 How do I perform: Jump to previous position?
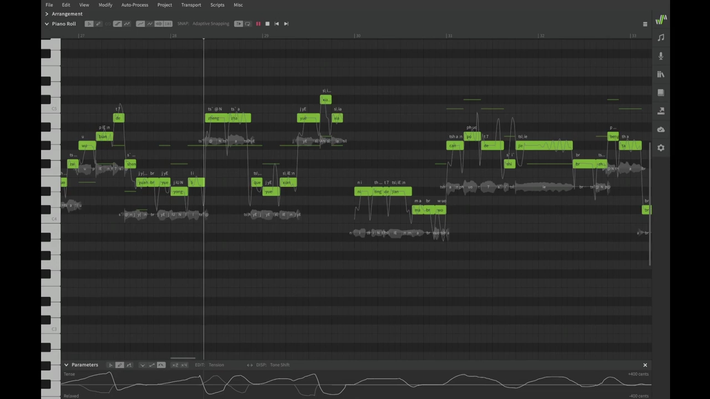[277, 24]
